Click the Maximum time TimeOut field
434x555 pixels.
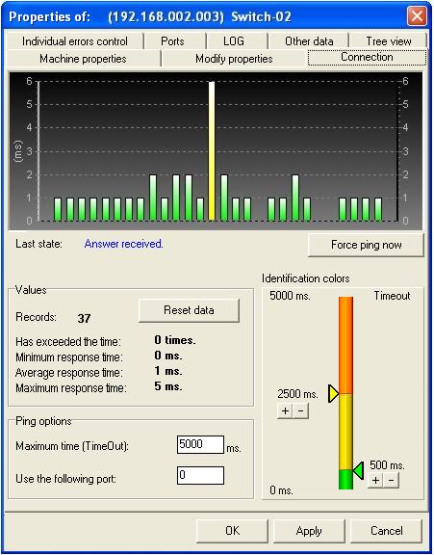[200, 444]
